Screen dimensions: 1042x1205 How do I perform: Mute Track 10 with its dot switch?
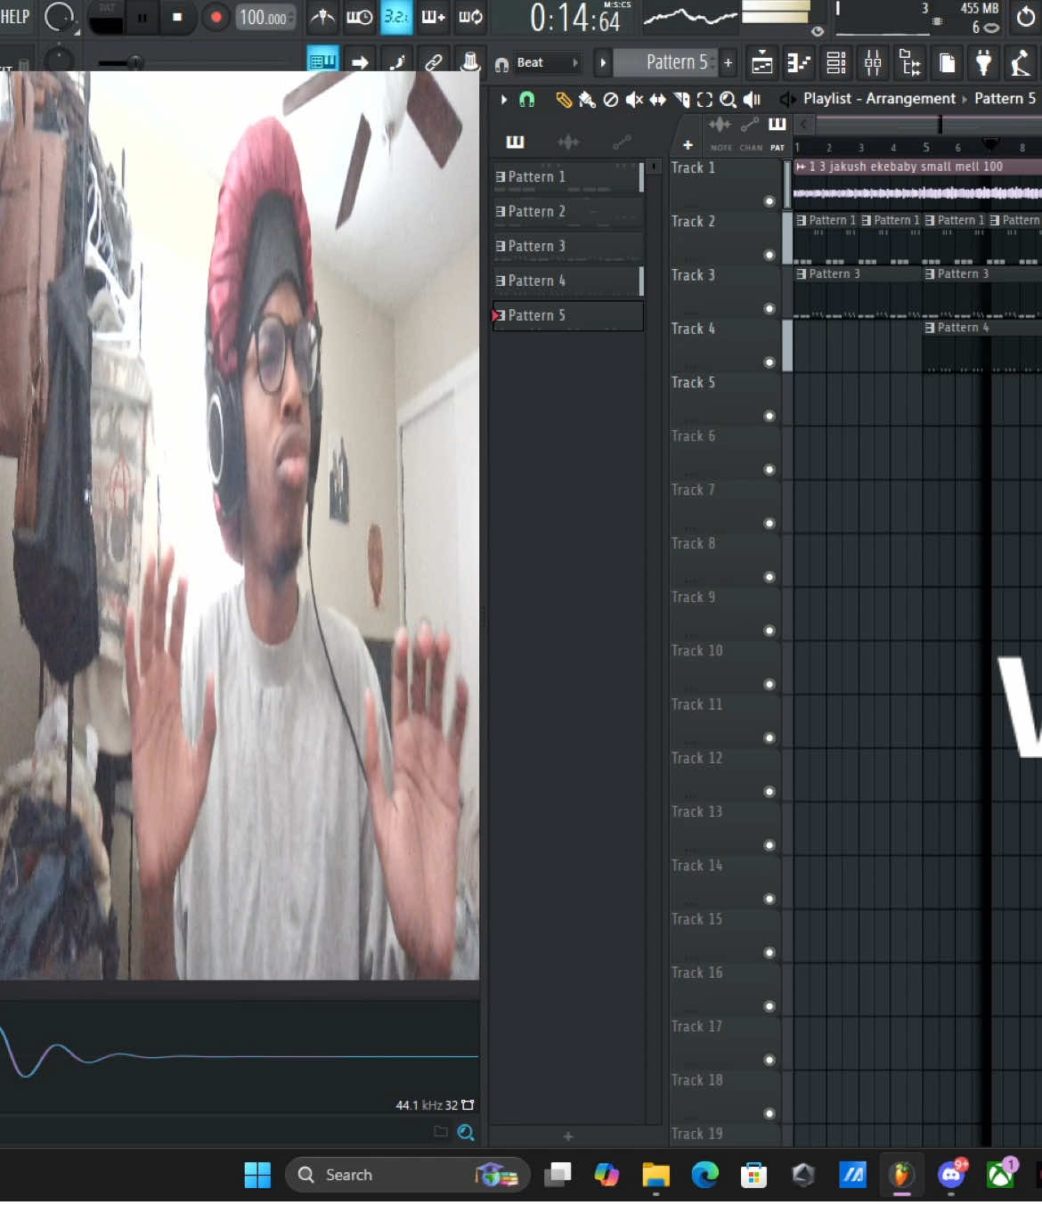[769, 685]
